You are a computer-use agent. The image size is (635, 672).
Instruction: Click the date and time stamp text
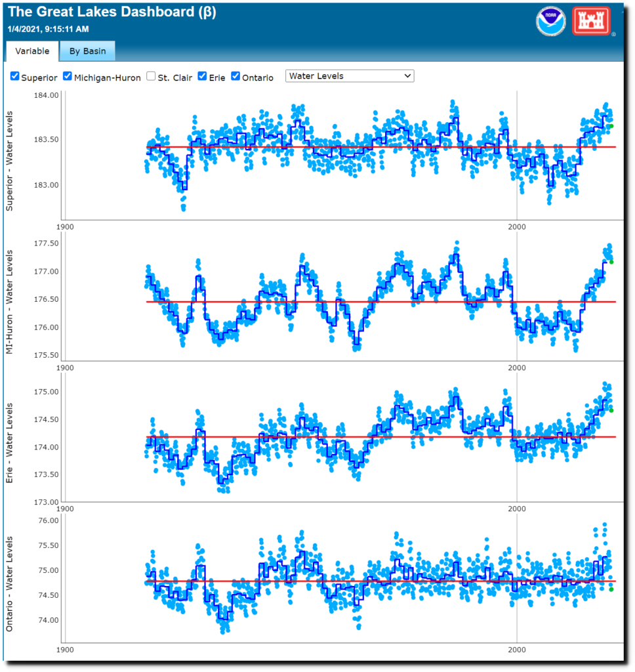tap(48, 29)
